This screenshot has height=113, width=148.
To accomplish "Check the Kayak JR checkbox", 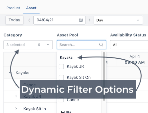I will pyautogui.click(x=61, y=67).
